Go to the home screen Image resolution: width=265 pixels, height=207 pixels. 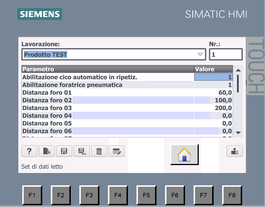184,155
